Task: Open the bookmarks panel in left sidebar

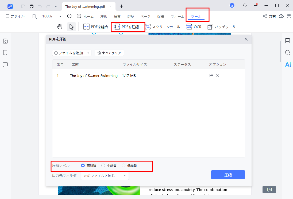Action: coord(5,53)
